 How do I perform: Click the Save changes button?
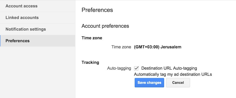[x=149, y=83]
